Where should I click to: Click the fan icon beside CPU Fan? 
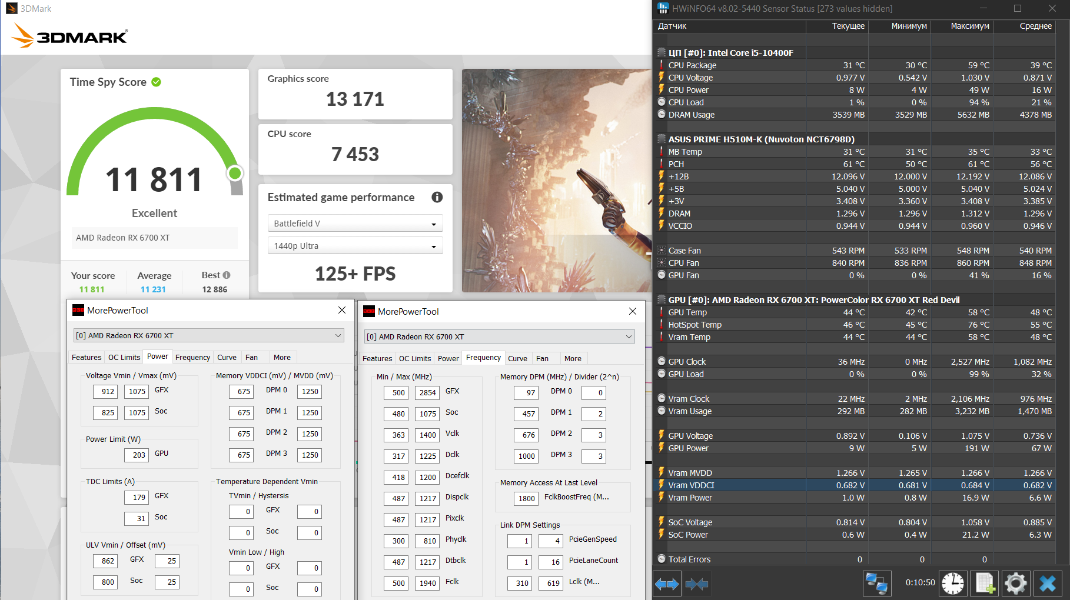pos(662,262)
